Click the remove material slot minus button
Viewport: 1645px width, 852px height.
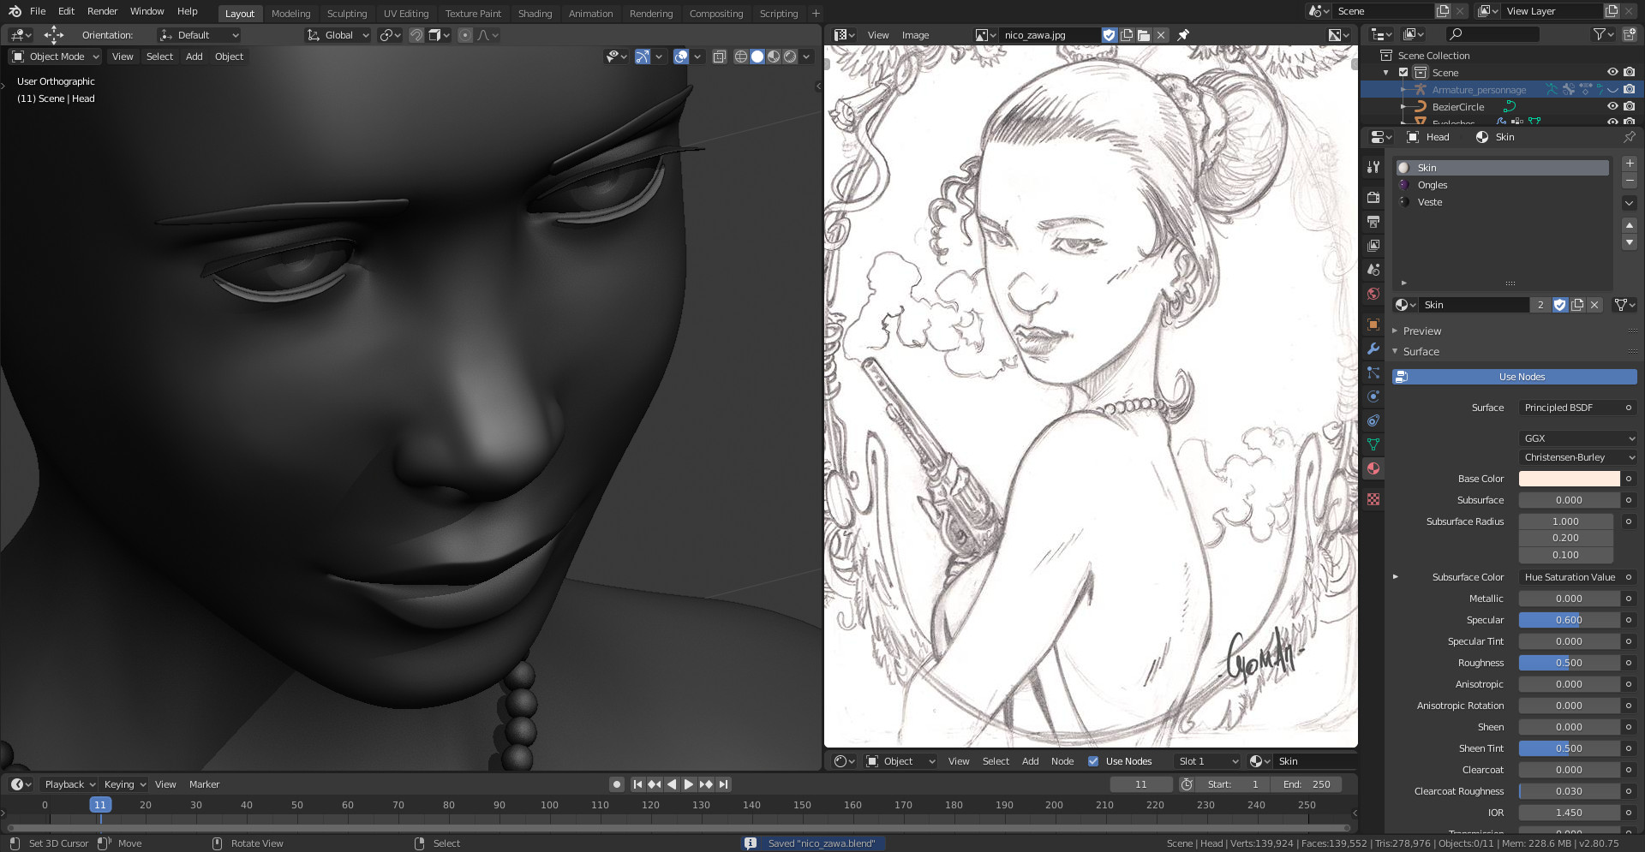point(1630,181)
